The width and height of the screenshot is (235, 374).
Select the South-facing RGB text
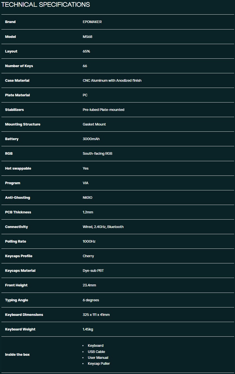(x=97, y=154)
